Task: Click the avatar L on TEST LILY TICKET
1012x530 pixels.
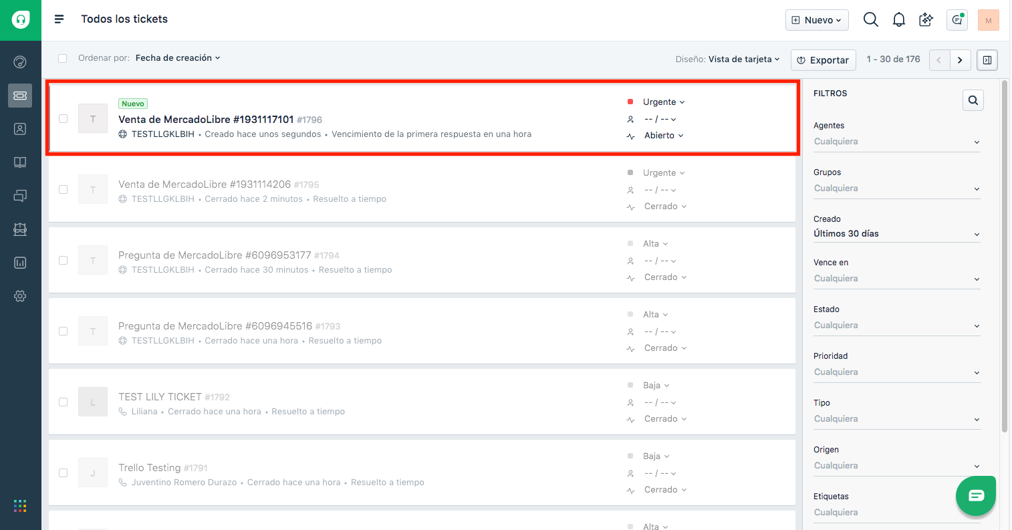Action: (93, 402)
